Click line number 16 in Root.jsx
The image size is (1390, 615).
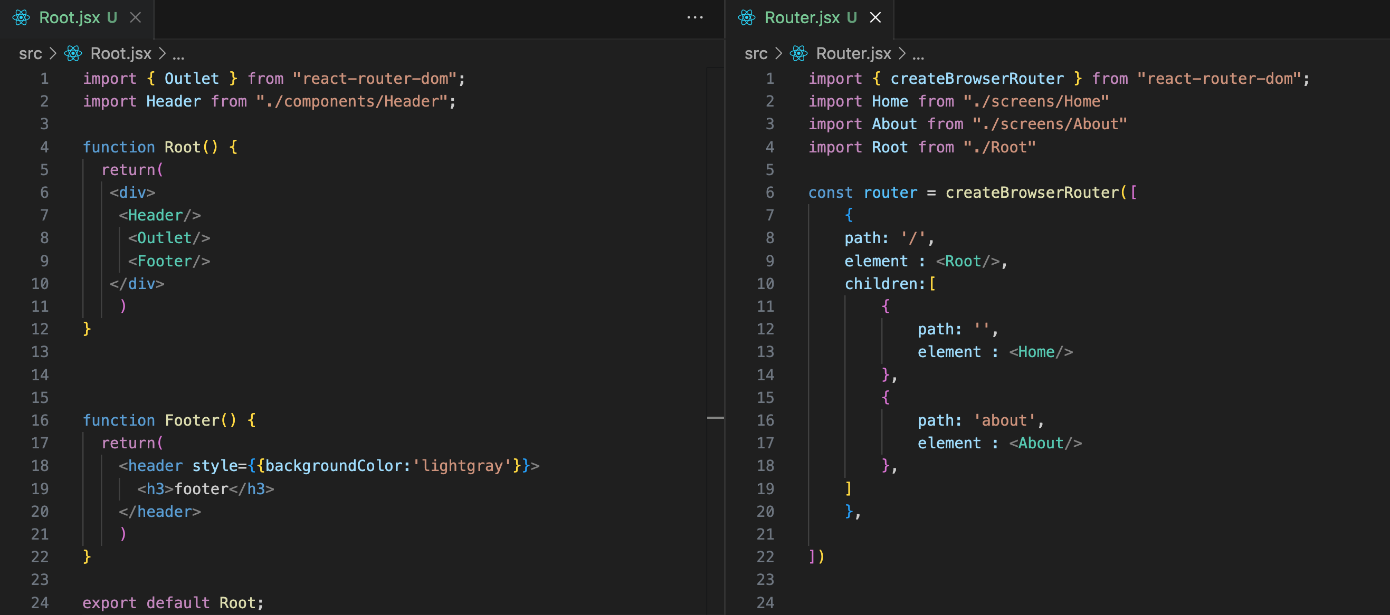tap(40, 420)
